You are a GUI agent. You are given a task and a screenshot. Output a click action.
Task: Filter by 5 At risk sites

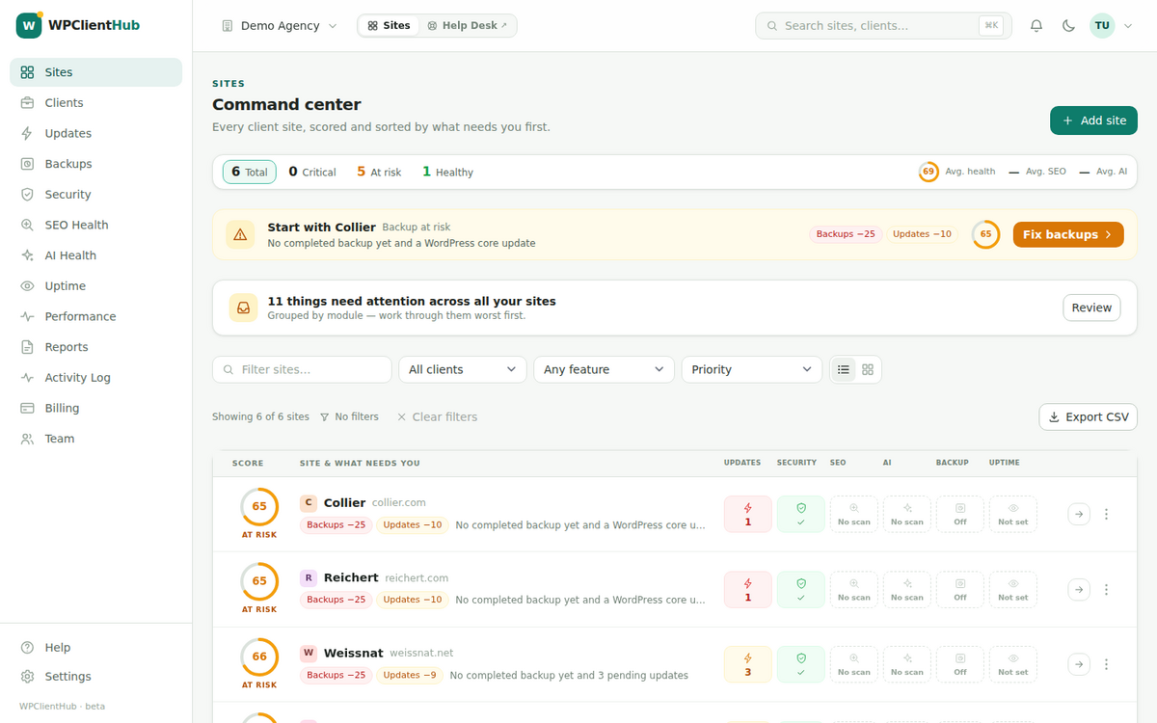coord(379,172)
